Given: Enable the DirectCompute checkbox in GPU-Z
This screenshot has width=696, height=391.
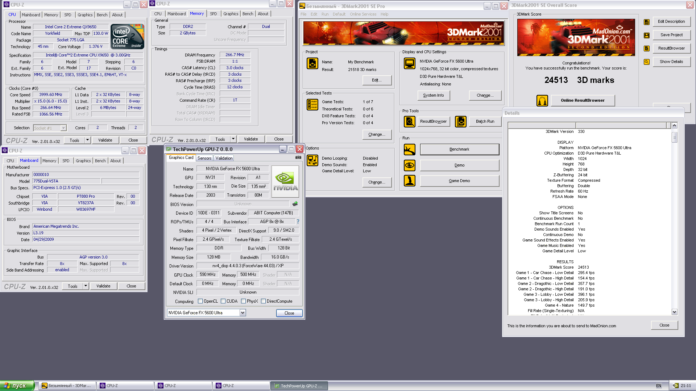Looking at the screenshot, I should (264, 301).
